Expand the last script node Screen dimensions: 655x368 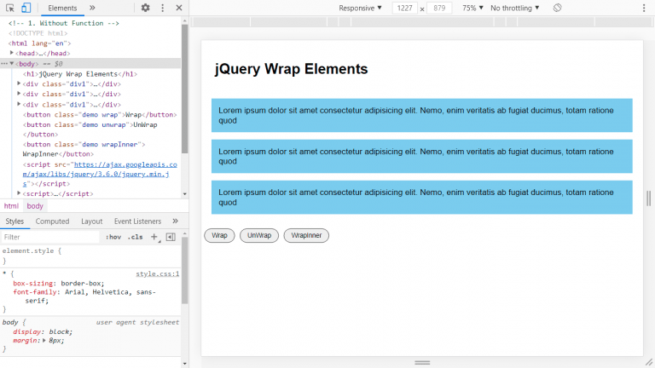[x=19, y=193]
